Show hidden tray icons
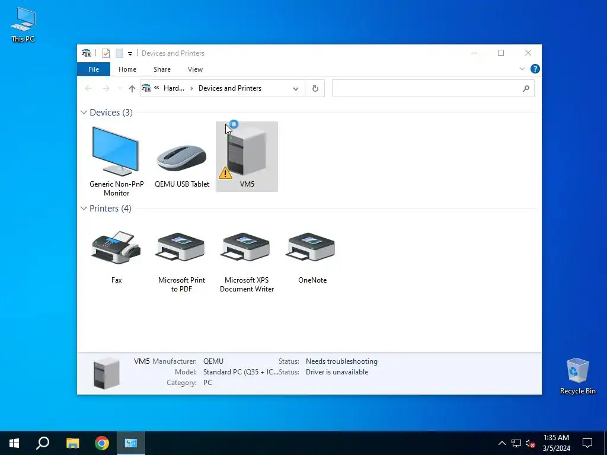 [x=501, y=443]
